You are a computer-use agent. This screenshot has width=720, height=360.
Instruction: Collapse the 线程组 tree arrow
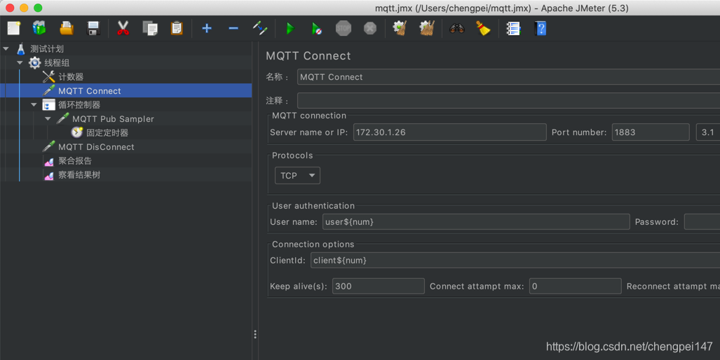(x=20, y=63)
